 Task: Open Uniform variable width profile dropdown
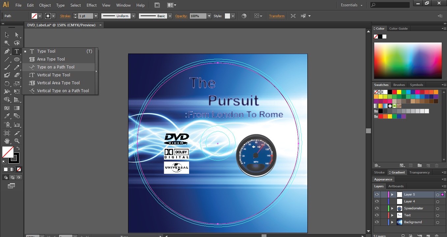[133, 16]
